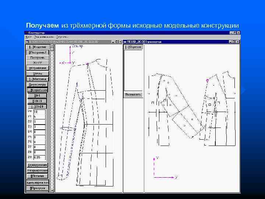Maximize the развертки child window

234,42
